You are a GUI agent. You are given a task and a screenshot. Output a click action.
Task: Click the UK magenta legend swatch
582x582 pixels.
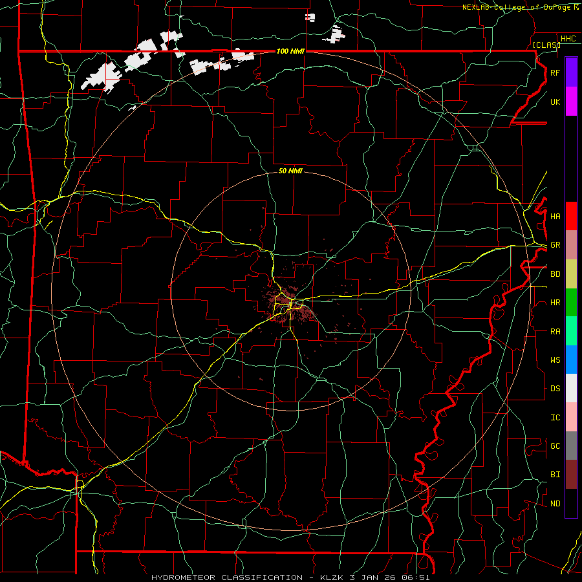pos(571,102)
